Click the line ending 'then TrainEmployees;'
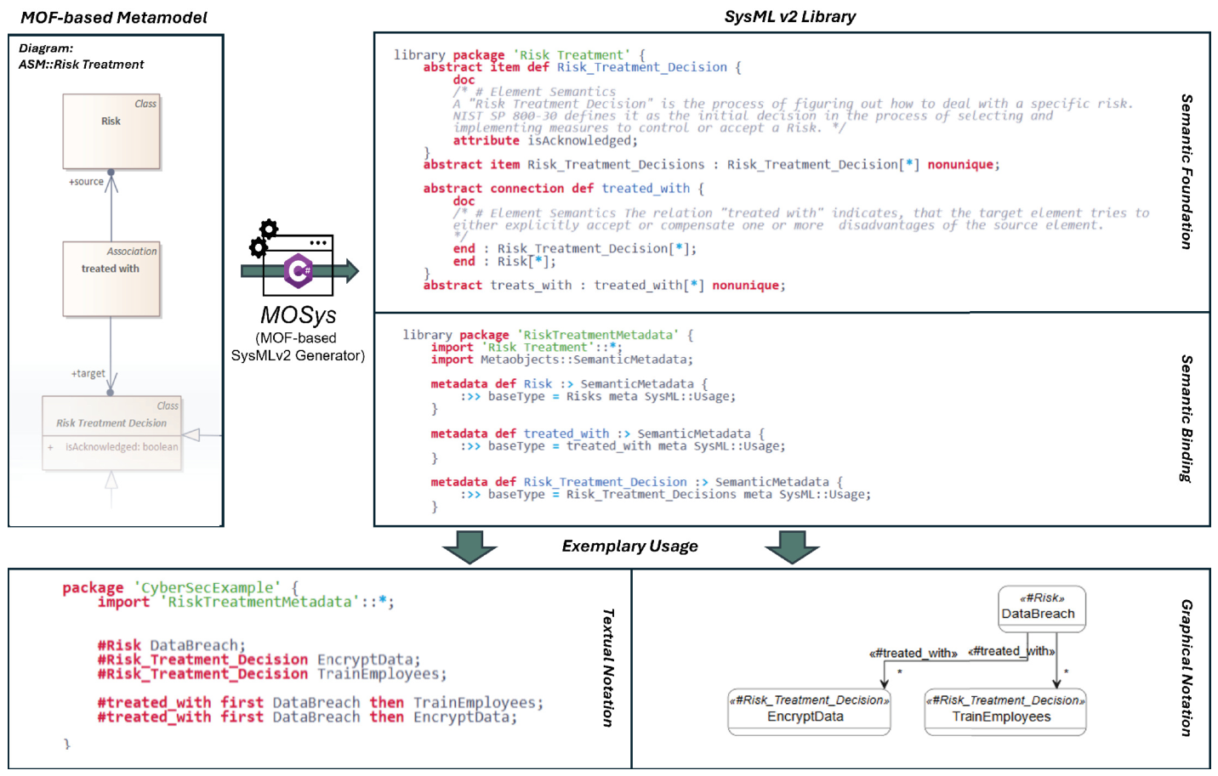 click(320, 703)
